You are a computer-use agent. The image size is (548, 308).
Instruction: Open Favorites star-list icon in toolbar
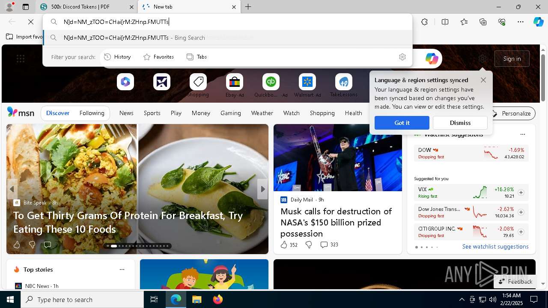[x=464, y=22]
